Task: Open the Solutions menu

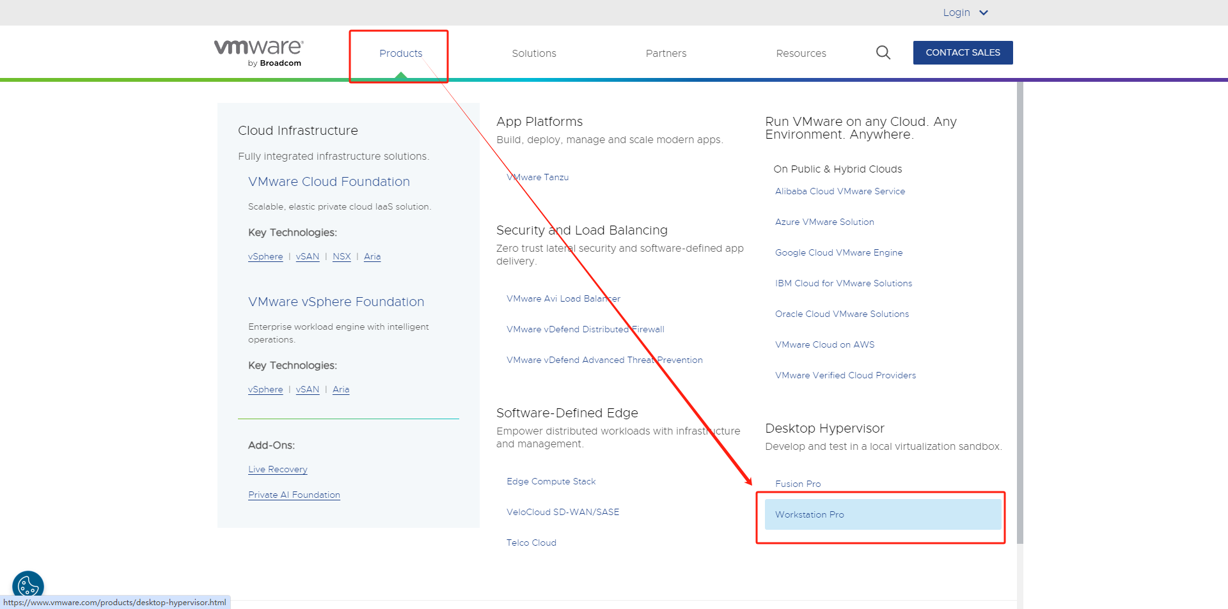Action: click(534, 53)
